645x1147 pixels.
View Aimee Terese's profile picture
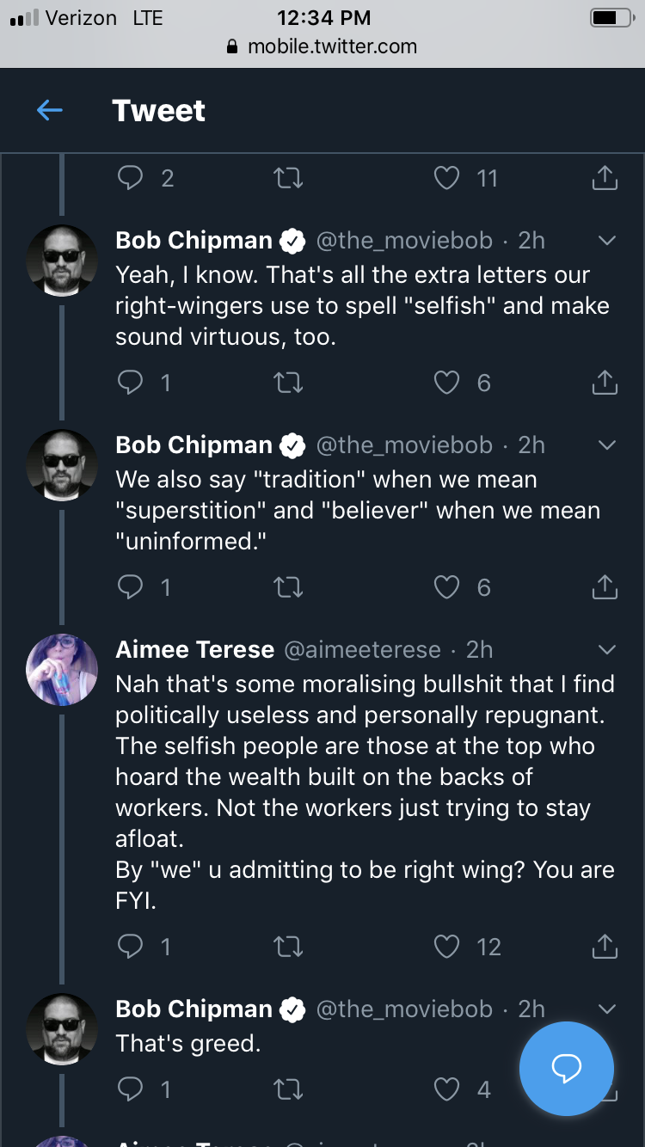(62, 670)
